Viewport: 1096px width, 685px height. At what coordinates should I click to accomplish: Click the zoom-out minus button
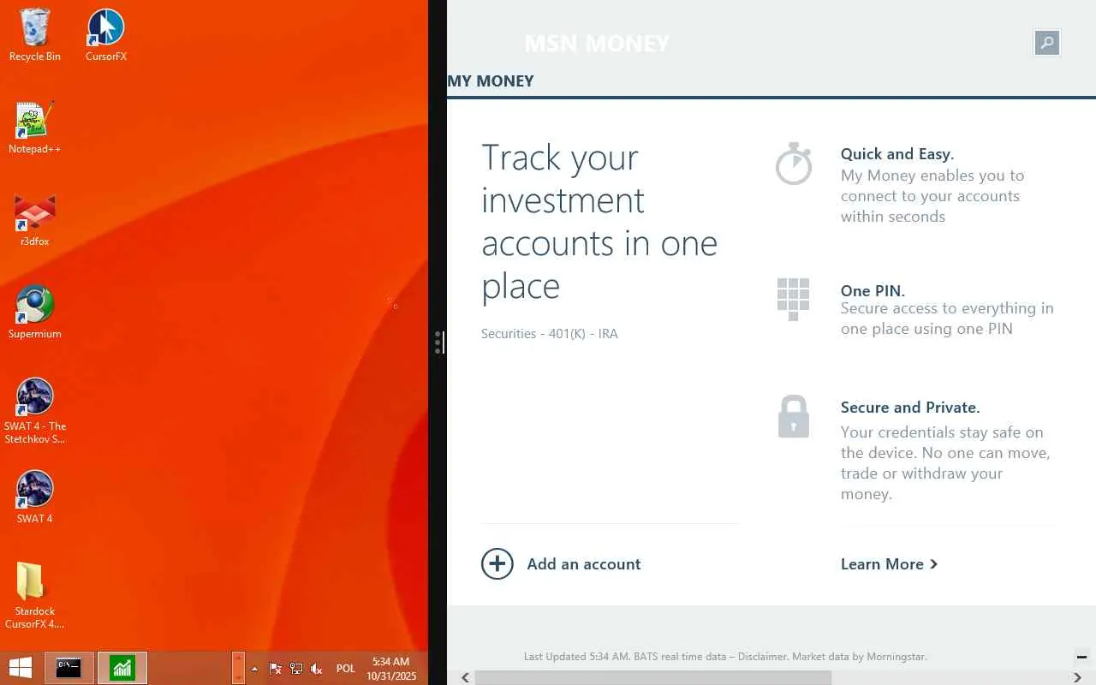[1081, 657]
